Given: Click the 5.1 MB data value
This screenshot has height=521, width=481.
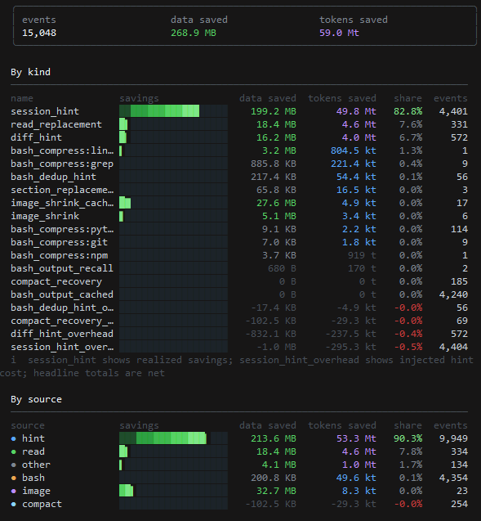Looking at the screenshot, I should (x=279, y=216).
